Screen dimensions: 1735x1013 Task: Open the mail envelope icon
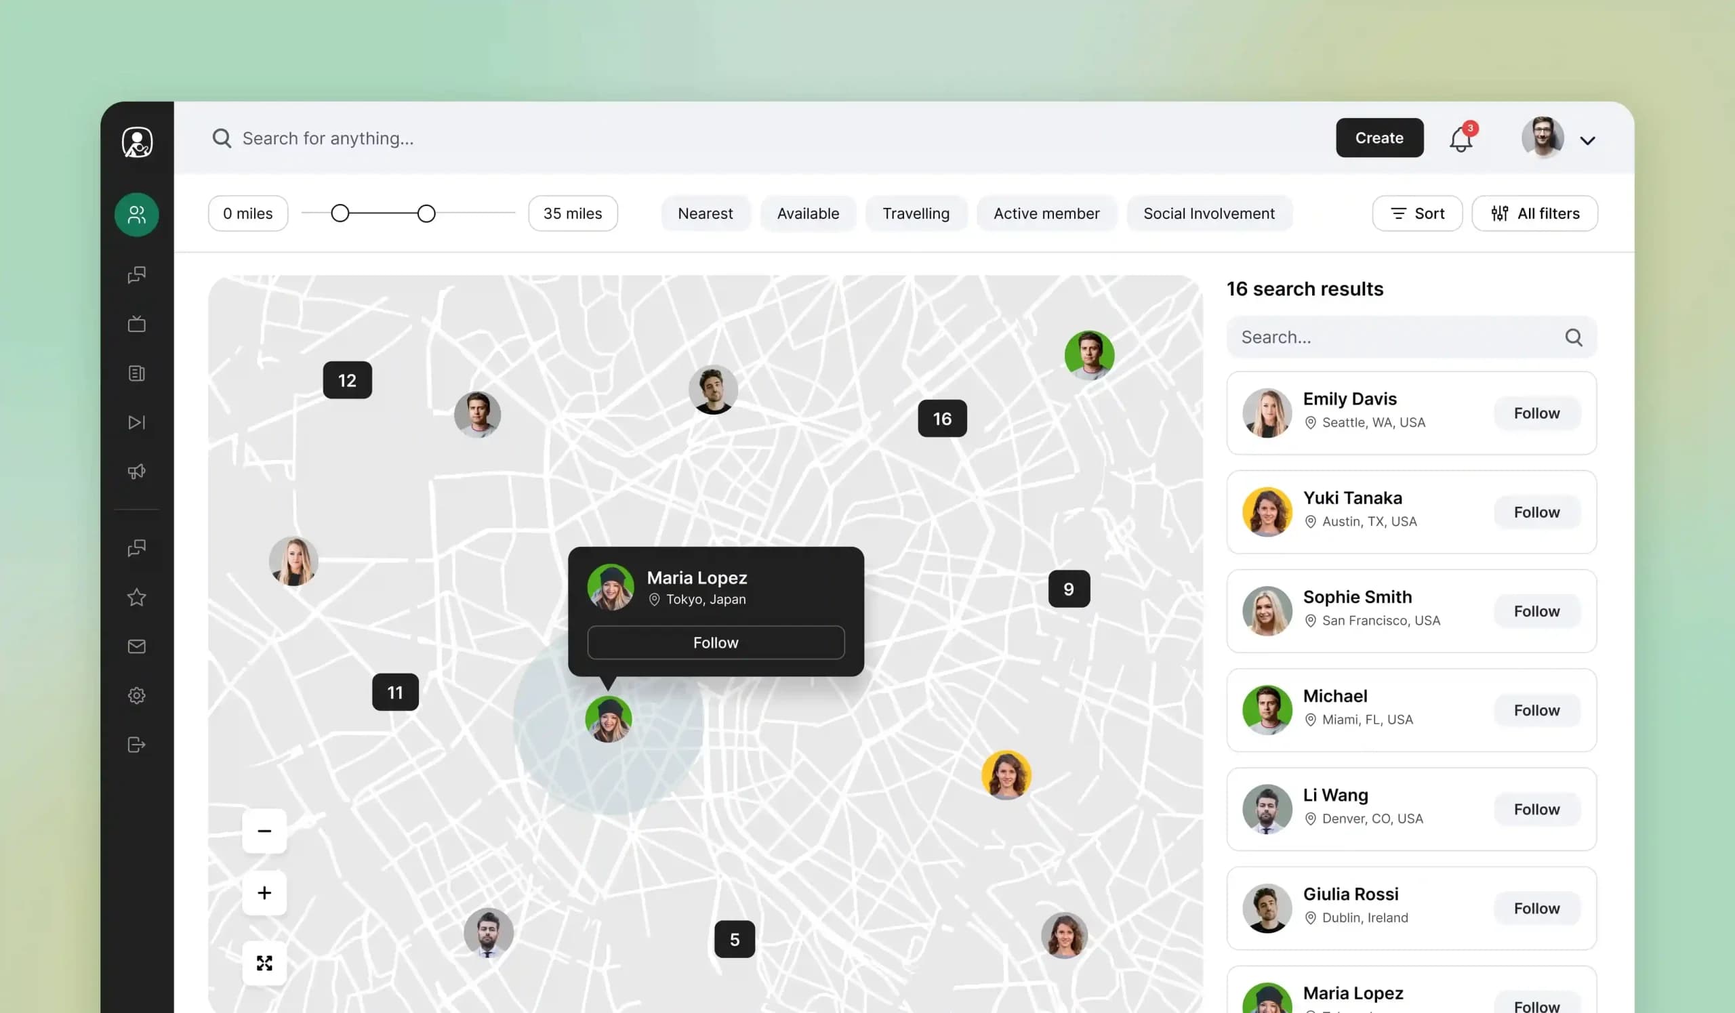tap(137, 646)
